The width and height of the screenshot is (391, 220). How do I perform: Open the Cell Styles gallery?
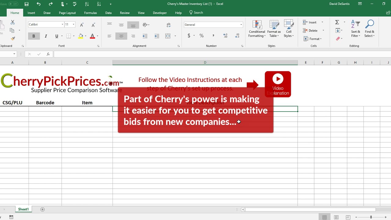289,29
